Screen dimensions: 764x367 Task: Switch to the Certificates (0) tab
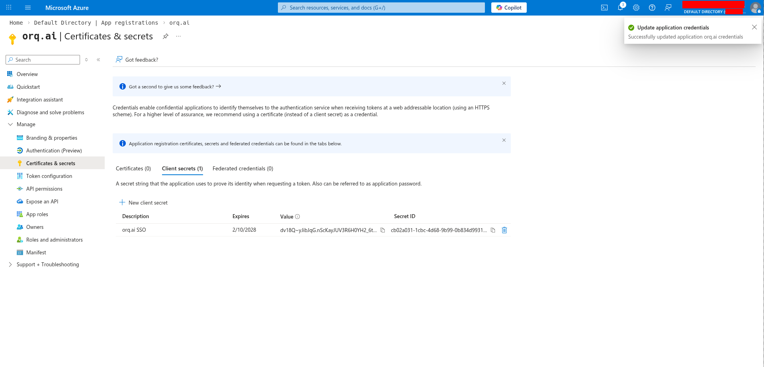point(133,168)
